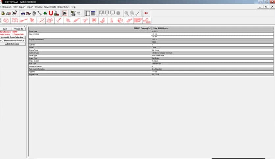Restore the inner Vehicle Details window

(x=266, y=7)
